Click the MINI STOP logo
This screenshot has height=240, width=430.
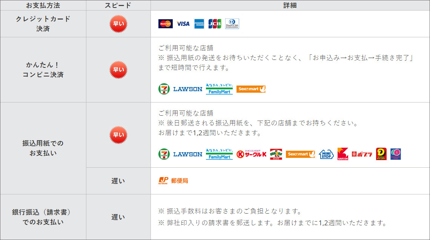326,154
